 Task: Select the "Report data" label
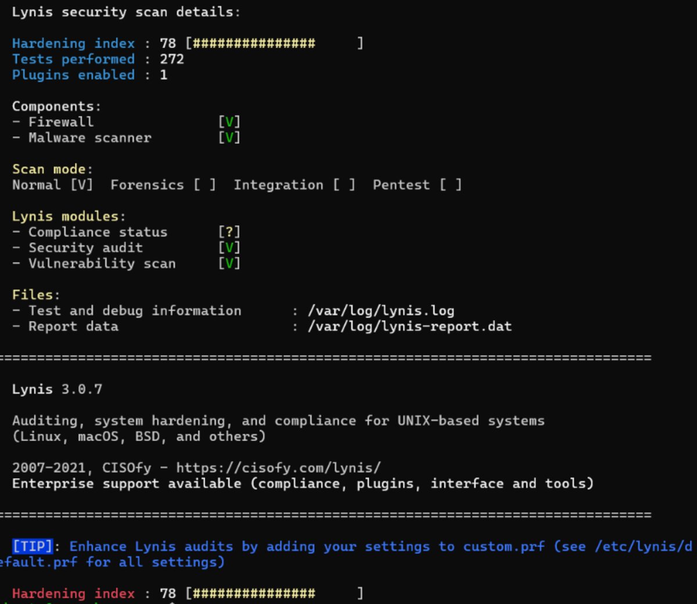[x=65, y=326]
